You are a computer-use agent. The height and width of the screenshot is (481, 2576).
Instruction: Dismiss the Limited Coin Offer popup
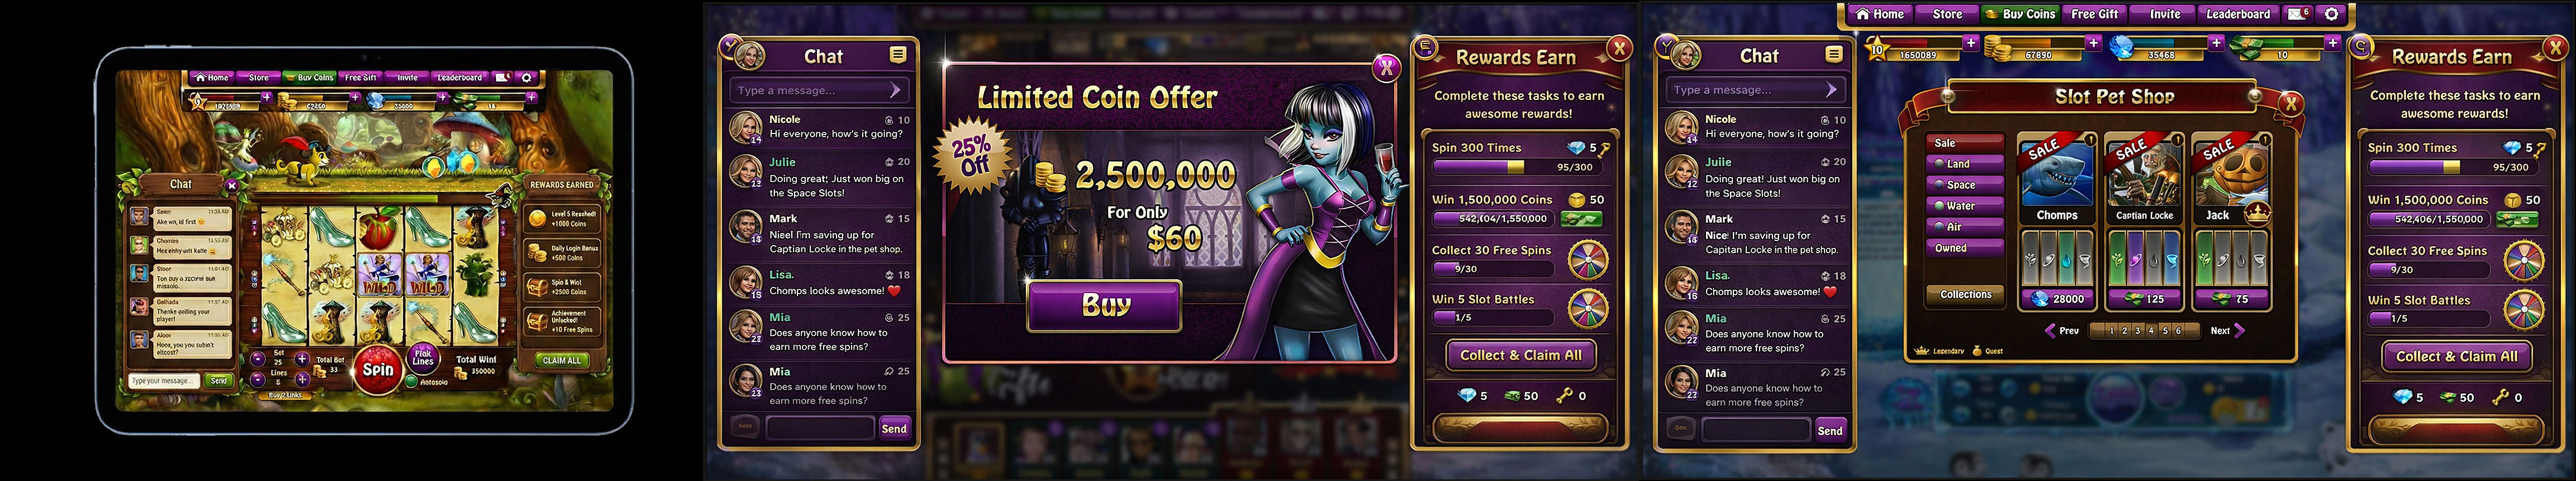pyautogui.click(x=1385, y=68)
